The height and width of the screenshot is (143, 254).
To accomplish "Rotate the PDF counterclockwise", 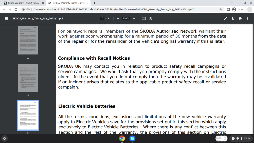I will [x=150, y=19].
